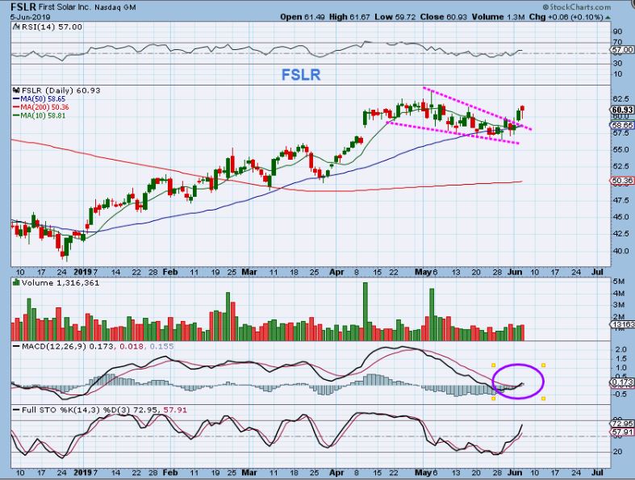Click the 60.93 last-price tag on right axis

coord(622,110)
